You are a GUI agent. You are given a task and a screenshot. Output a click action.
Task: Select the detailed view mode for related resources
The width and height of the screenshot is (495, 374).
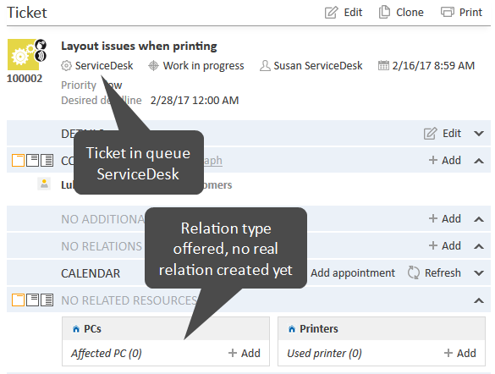pyautogui.click(x=47, y=300)
